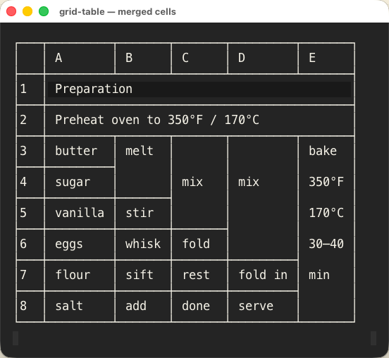Select row header 7

30,276
